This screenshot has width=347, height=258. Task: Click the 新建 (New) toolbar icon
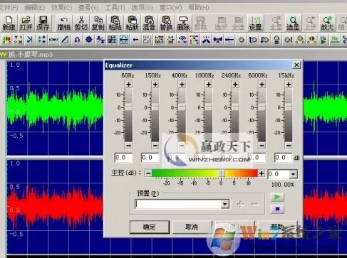click(x=9, y=23)
